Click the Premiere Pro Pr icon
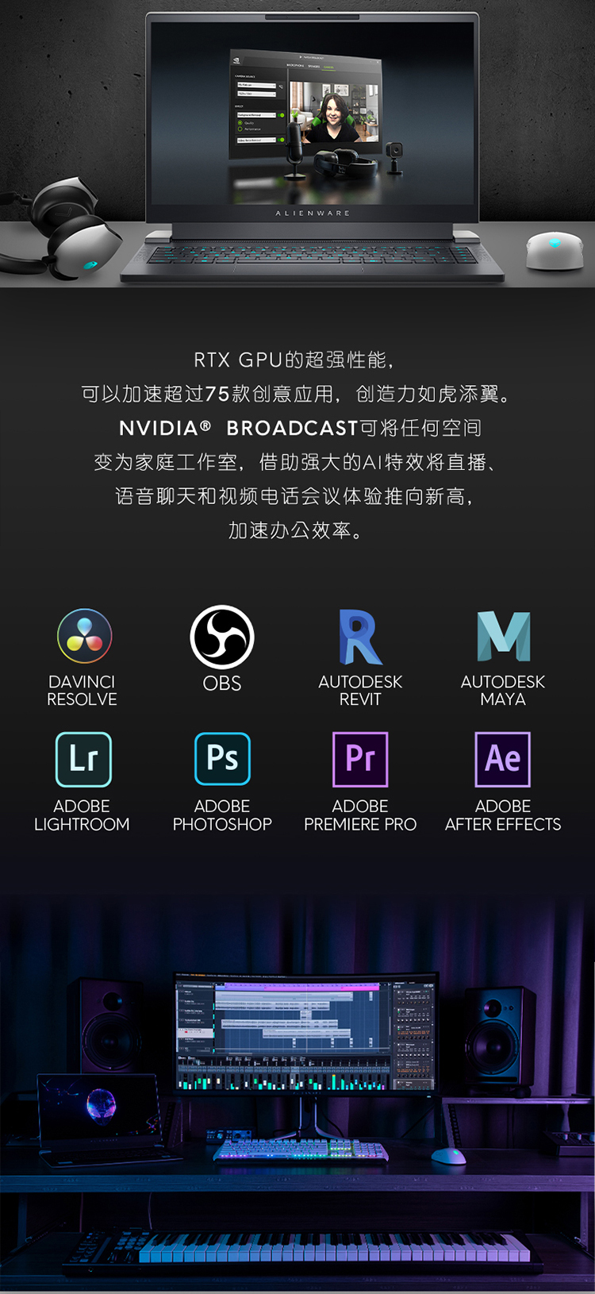This screenshot has height=1294, width=595. coord(360,760)
